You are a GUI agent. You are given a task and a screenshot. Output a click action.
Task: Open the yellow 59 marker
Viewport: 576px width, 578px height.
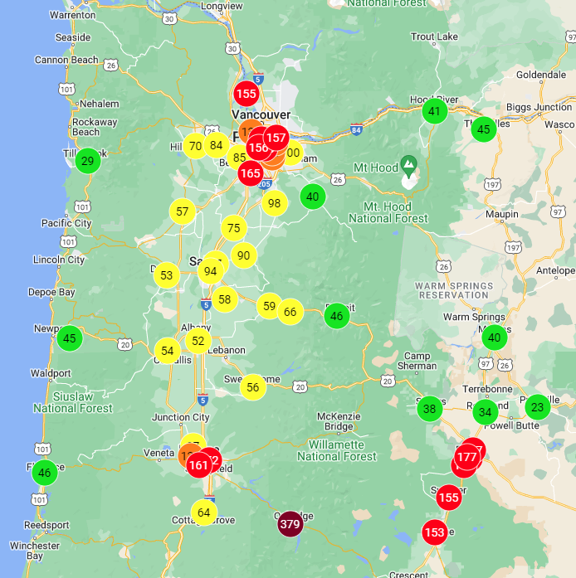[270, 306]
